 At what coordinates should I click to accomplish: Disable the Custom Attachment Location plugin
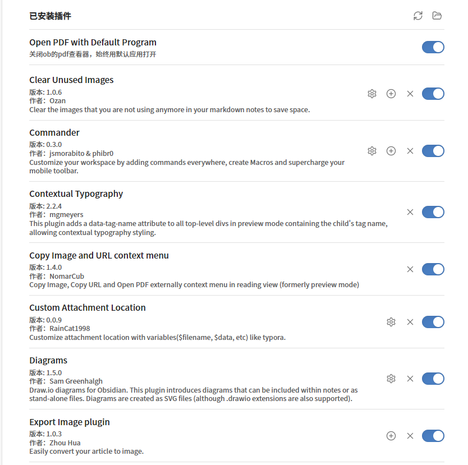pyautogui.click(x=433, y=322)
